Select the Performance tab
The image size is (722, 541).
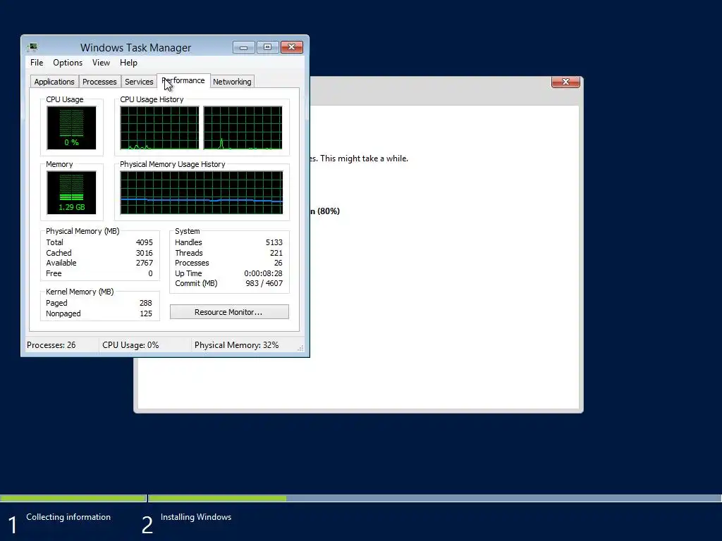pos(183,80)
